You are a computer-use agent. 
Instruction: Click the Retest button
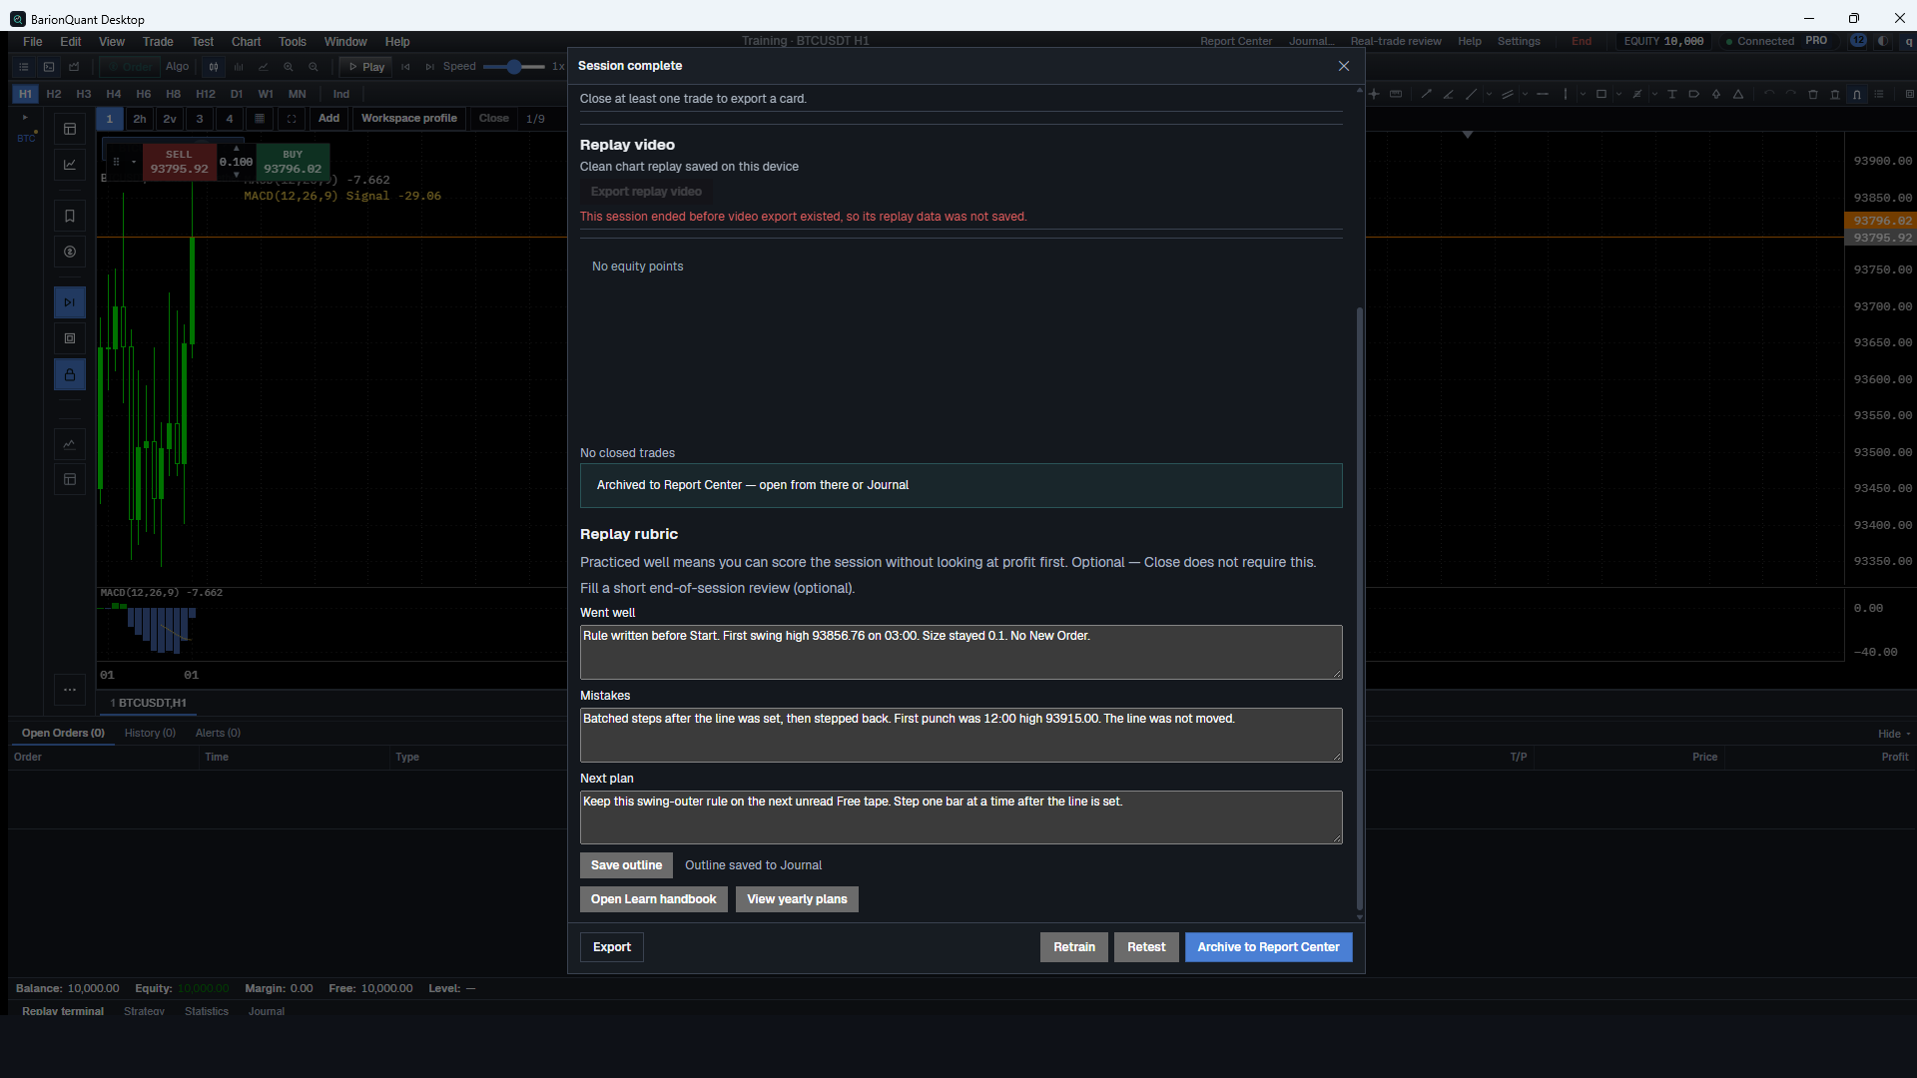1146,947
